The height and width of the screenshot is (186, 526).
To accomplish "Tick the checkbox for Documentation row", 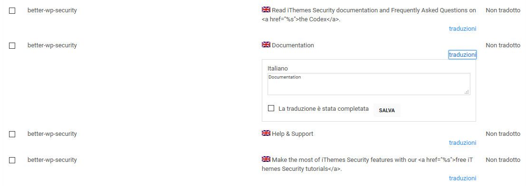I will point(12,46).
